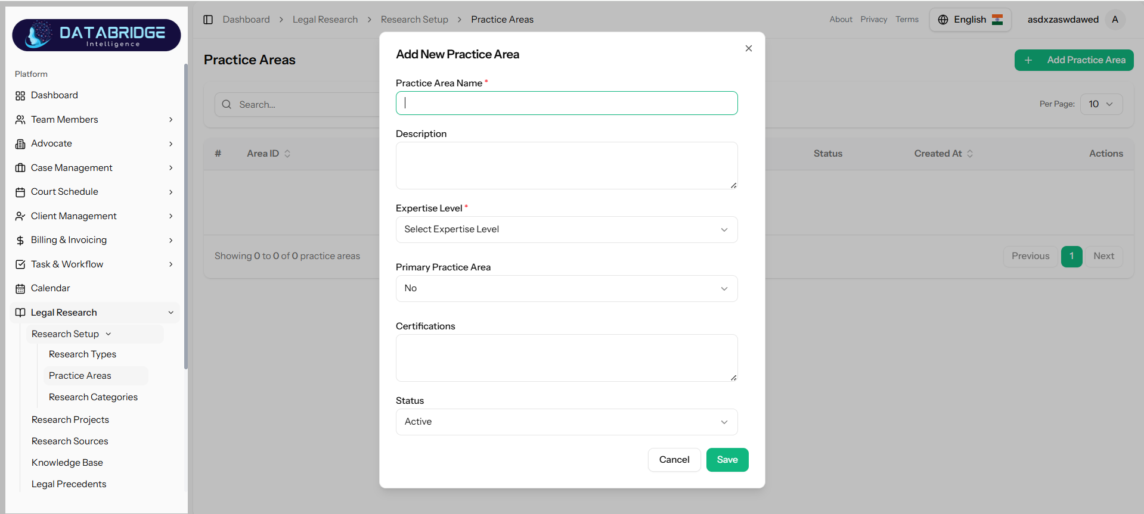The width and height of the screenshot is (1144, 514).
Task: Click the Team Members people icon
Action: click(20, 120)
